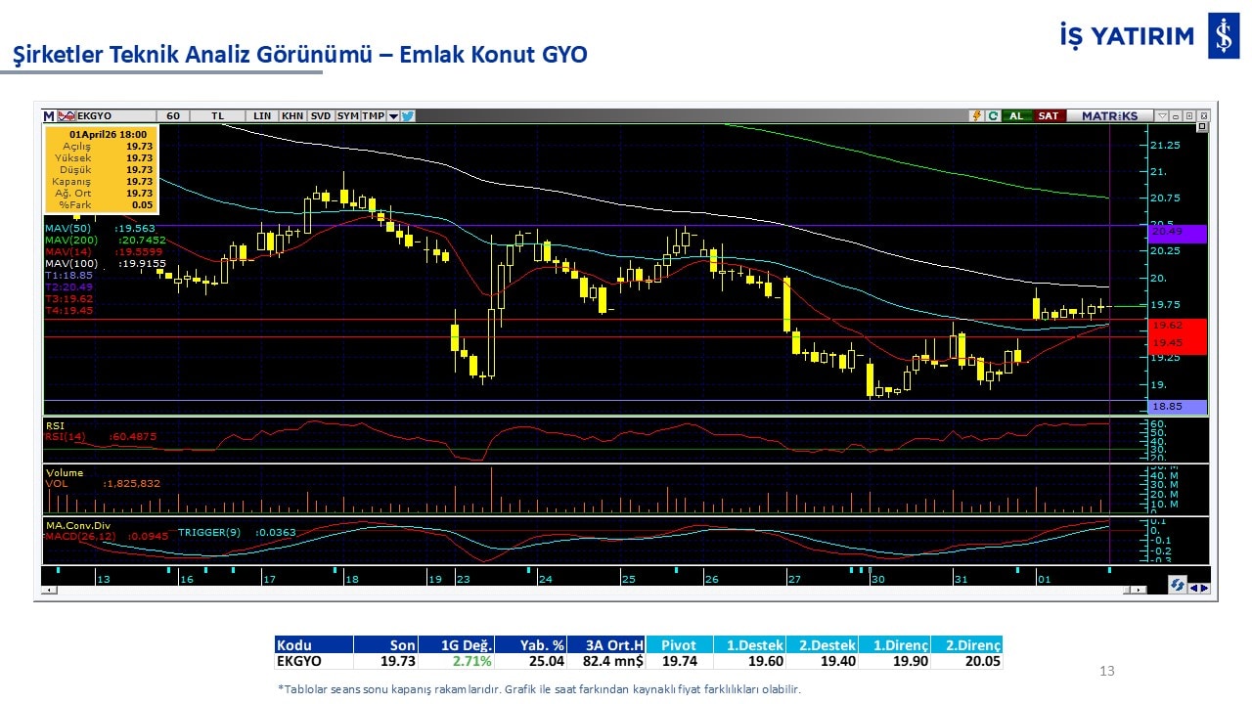
Task: Open the dropdown arrow after TMP
Action: pyautogui.click(x=393, y=115)
